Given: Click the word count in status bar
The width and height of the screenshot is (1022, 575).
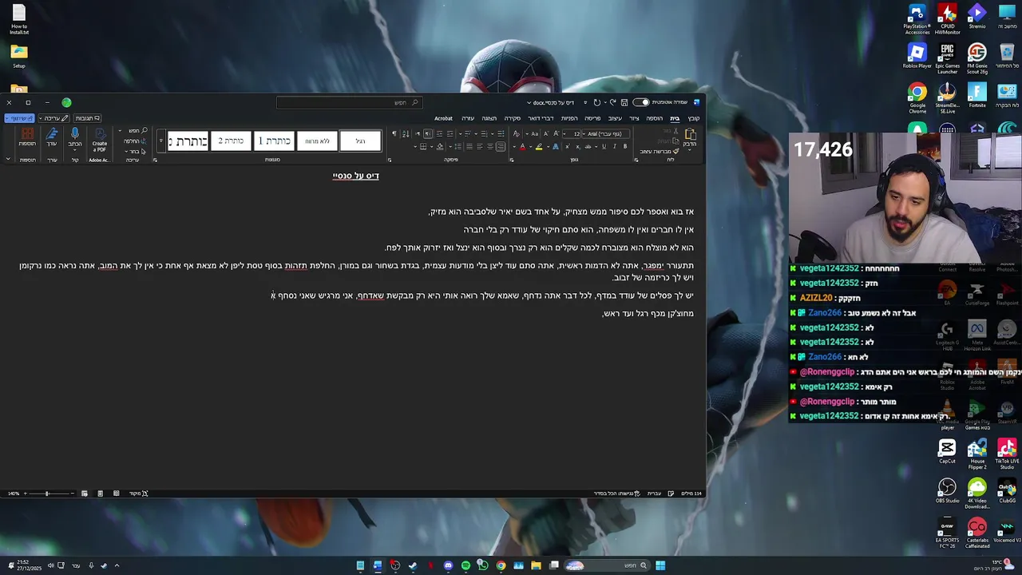Looking at the screenshot, I should click(x=691, y=494).
